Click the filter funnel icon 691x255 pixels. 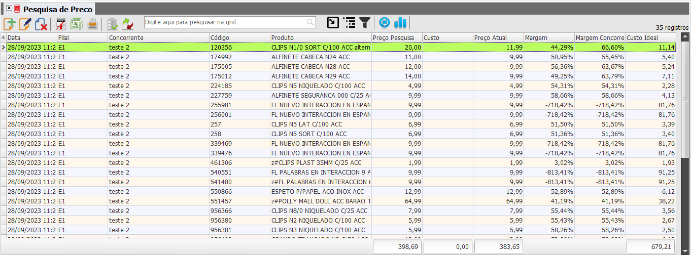click(x=364, y=22)
